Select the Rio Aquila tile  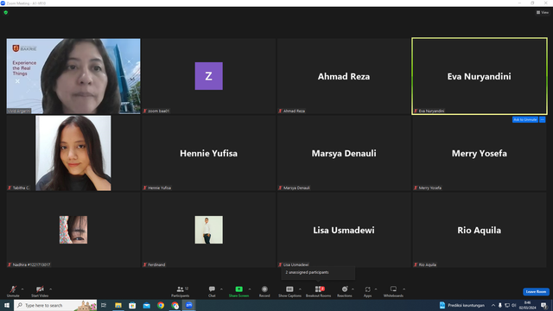pyautogui.click(x=480, y=230)
